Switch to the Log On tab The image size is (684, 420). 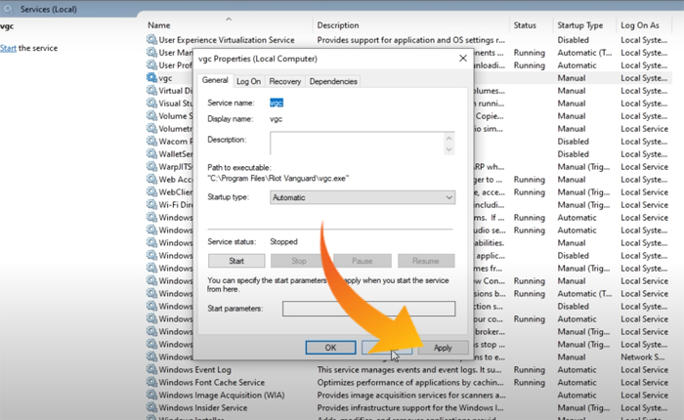pyautogui.click(x=248, y=81)
